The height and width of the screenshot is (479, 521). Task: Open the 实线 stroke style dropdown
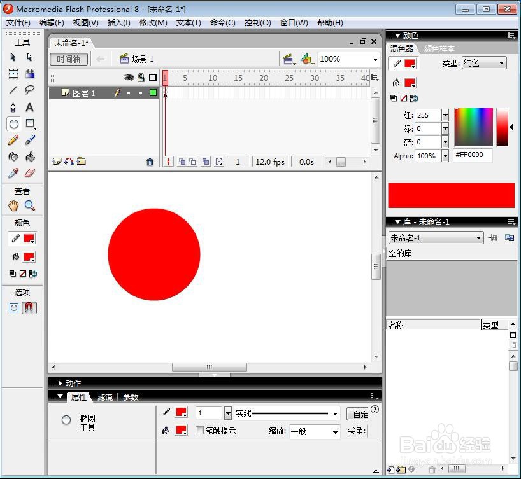(x=287, y=413)
